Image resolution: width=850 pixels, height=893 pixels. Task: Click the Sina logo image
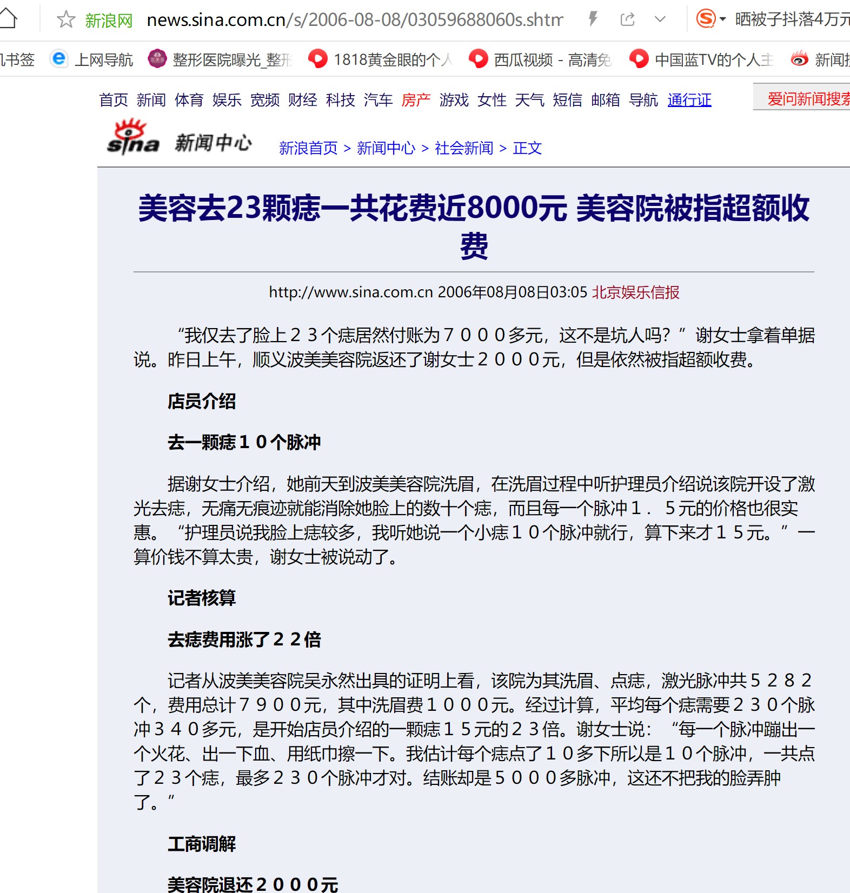[x=133, y=137]
